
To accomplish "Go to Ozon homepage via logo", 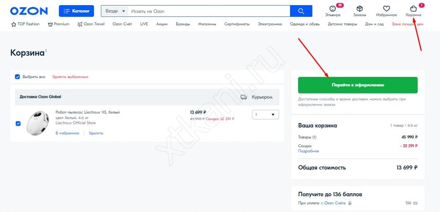I will coord(29,11).
